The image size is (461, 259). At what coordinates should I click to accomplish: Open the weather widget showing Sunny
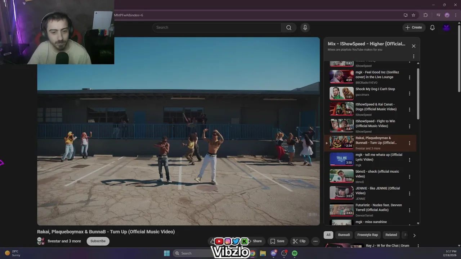tap(12, 253)
